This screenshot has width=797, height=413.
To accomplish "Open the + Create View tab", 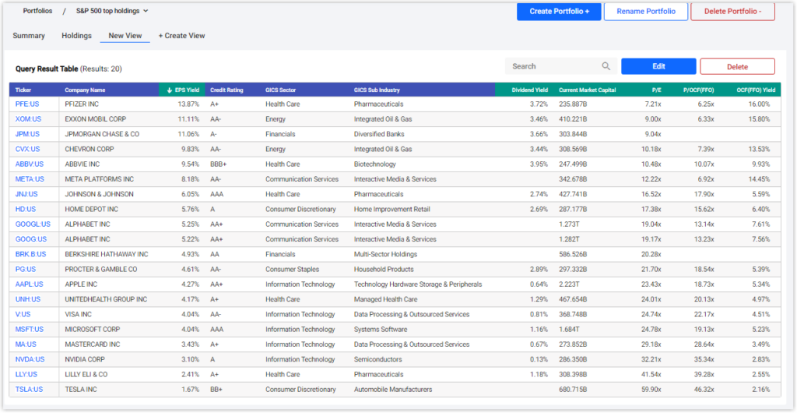I will [182, 36].
